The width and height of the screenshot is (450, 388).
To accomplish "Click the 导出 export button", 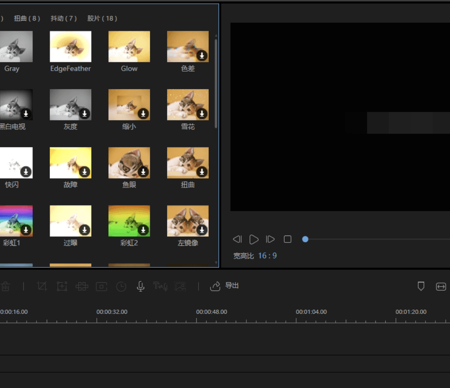I will click(x=225, y=286).
